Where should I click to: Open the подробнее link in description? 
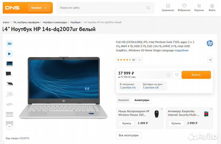[181, 50]
